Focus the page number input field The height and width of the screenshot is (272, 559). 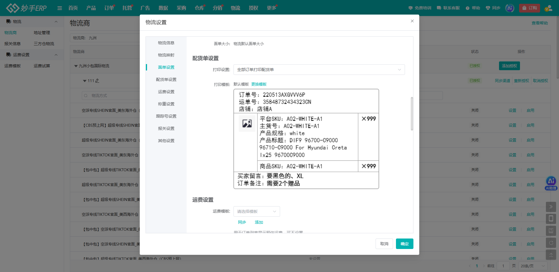tap(503, 266)
